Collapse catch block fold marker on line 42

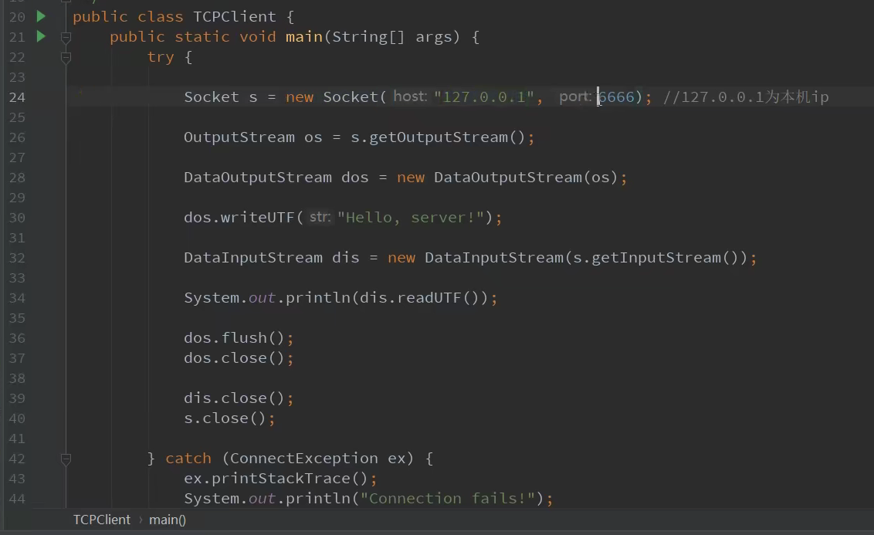point(66,459)
